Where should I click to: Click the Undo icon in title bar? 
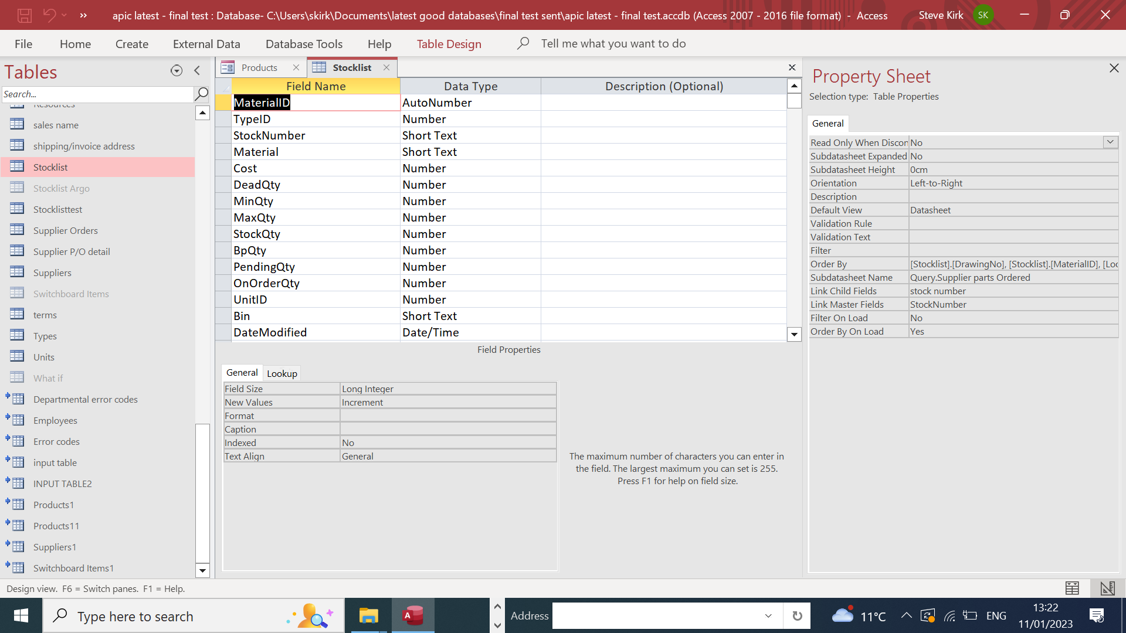pos(49,15)
